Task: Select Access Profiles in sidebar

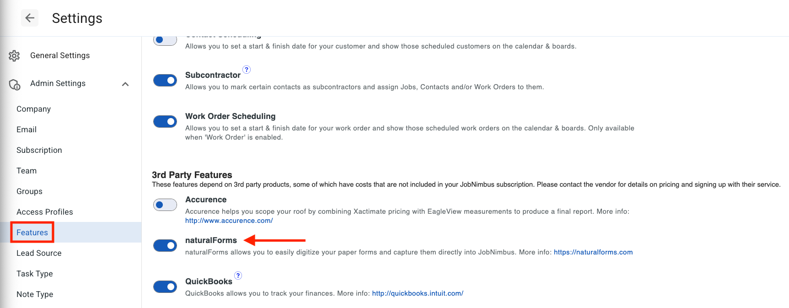Action: 45,212
